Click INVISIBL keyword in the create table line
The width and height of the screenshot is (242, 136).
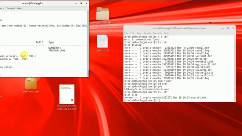(82, 26)
